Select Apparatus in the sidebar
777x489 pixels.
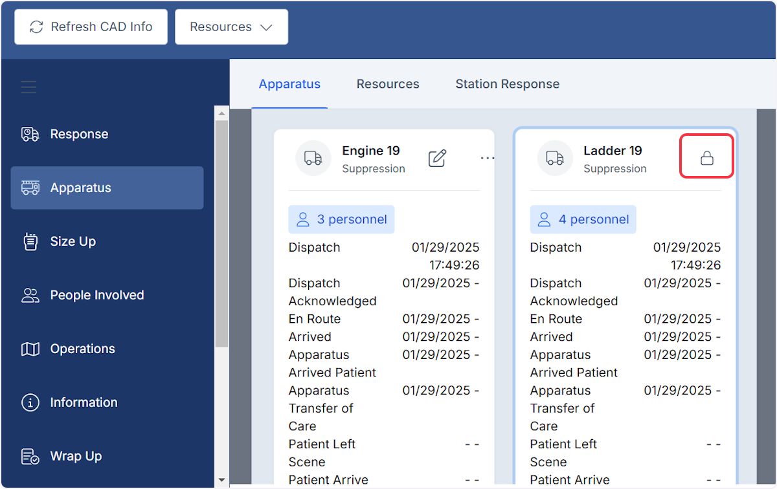(x=107, y=188)
